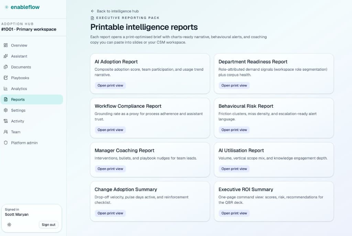This screenshot has width=352, height=236.
Task: Click the Settings gear icon
Action: point(5,110)
